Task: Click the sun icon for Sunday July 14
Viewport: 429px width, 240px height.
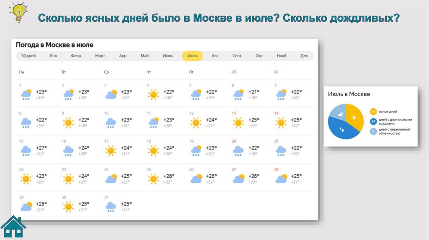Action: pyautogui.click(x=281, y=123)
